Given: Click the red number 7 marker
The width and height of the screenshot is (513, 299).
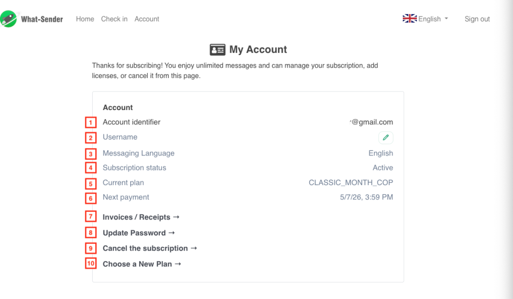Looking at the screenshot, I should point(91,217).
